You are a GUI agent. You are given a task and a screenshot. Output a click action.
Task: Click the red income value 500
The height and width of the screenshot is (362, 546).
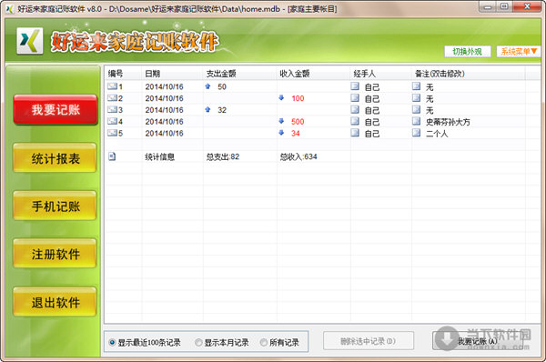point(298,122)
